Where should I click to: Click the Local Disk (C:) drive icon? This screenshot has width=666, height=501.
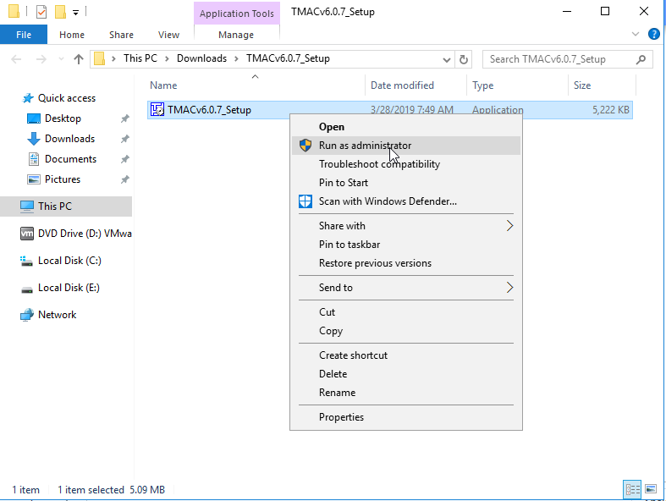[x=27, y=261]
